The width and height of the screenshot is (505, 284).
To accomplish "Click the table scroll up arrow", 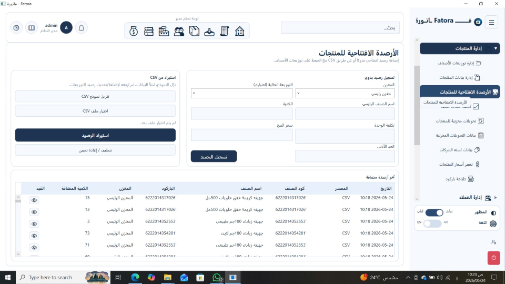I will pos(18,197).
